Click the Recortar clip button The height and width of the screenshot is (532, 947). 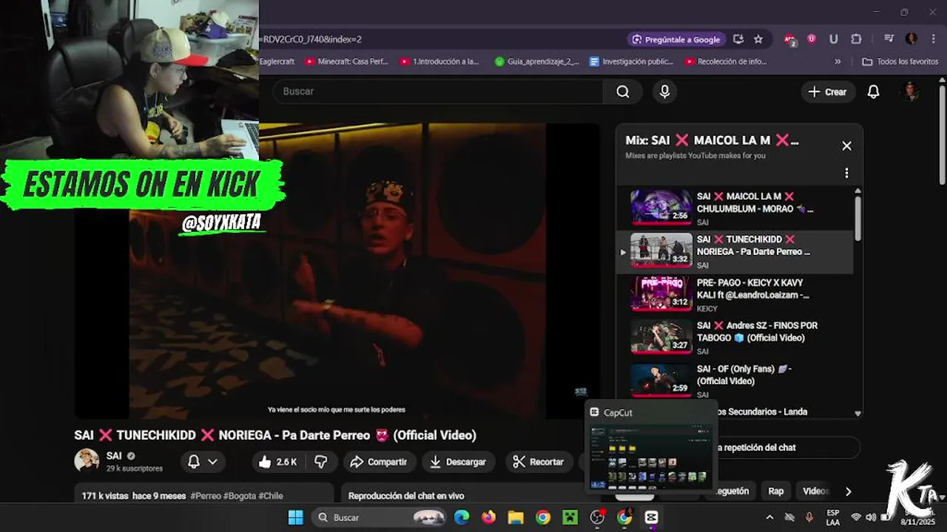coord(539,462)
